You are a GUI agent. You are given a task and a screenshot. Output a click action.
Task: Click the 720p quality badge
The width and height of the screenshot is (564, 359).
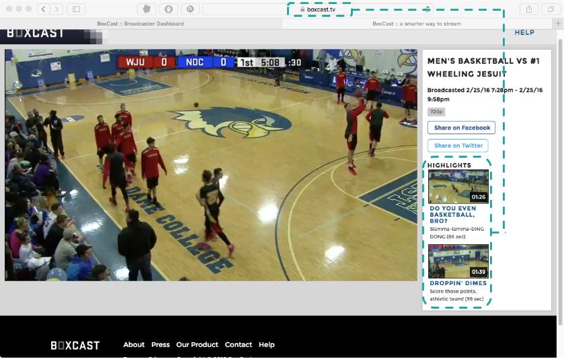point(436,111)
